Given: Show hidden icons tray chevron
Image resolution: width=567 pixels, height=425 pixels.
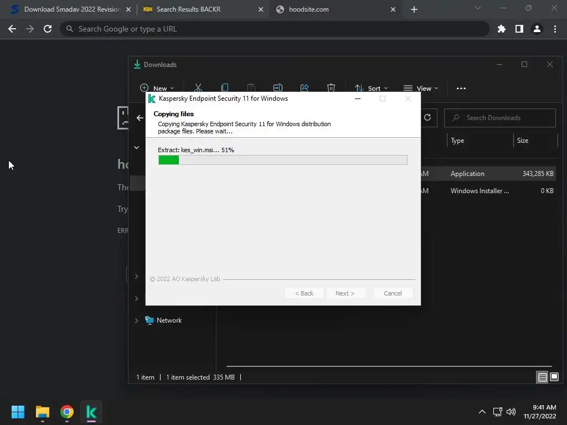Looking at the screenshot, I should click(482, 412).
